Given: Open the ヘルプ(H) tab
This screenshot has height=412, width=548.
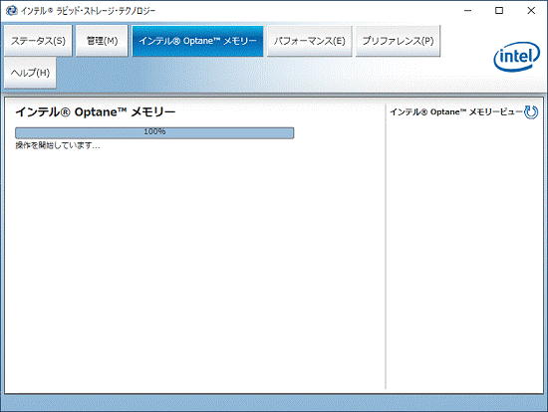Looking at the screenshot, I should coord(30,73).
